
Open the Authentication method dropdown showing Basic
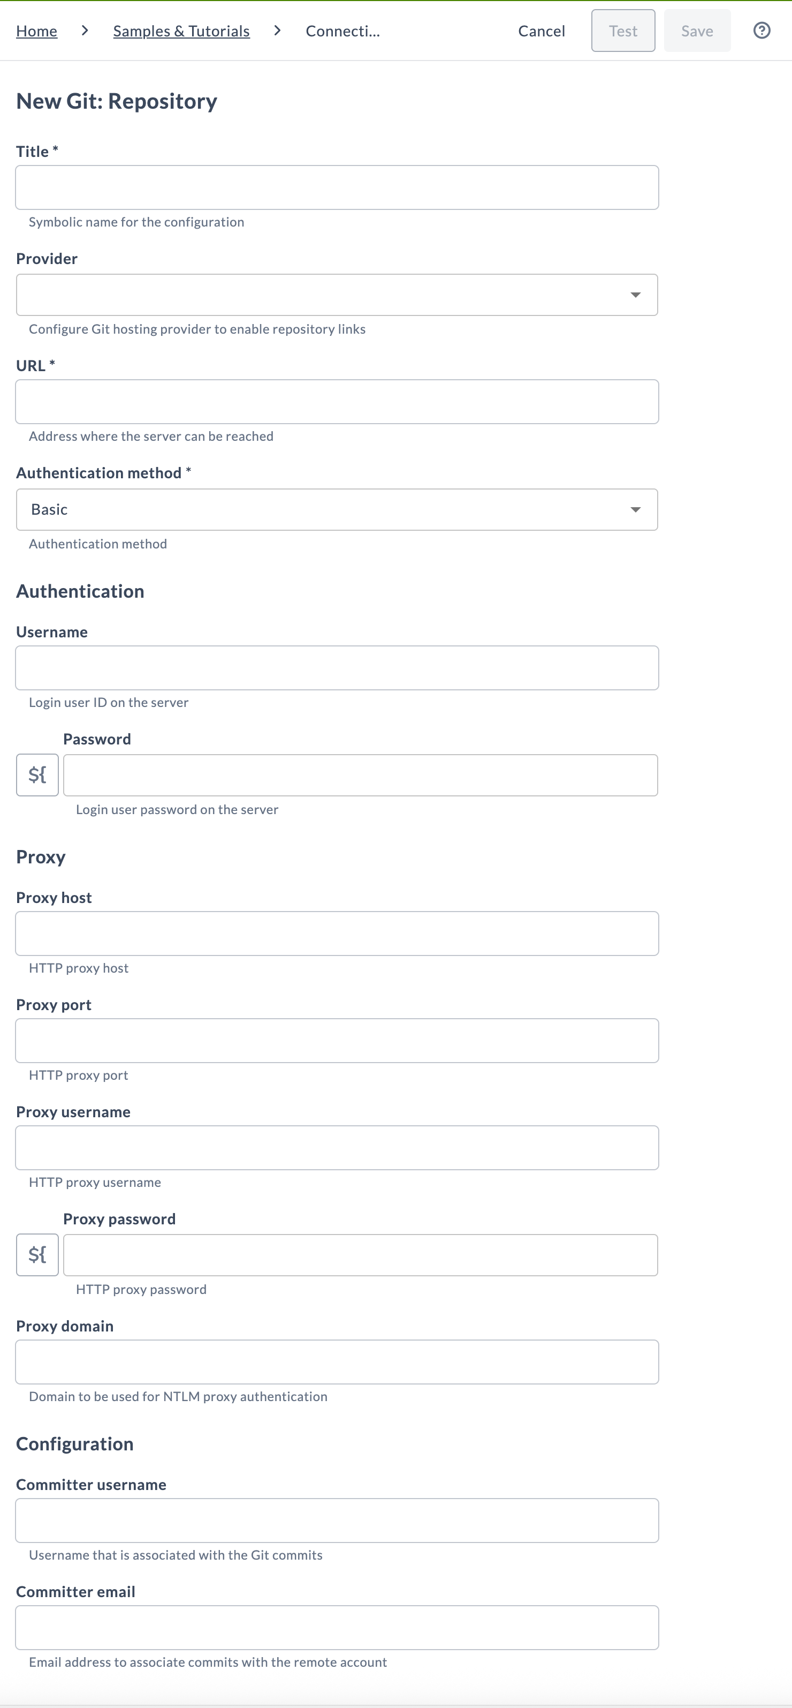[x=337, y=509]
